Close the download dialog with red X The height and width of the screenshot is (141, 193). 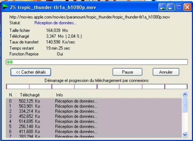187,7
